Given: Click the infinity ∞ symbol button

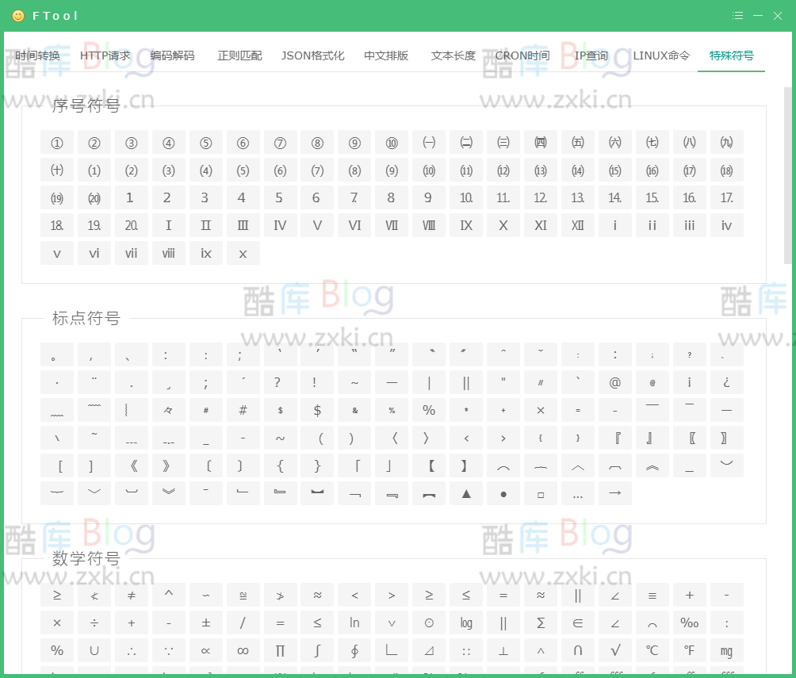Looking at the screenshot, I should pos(243,650).
